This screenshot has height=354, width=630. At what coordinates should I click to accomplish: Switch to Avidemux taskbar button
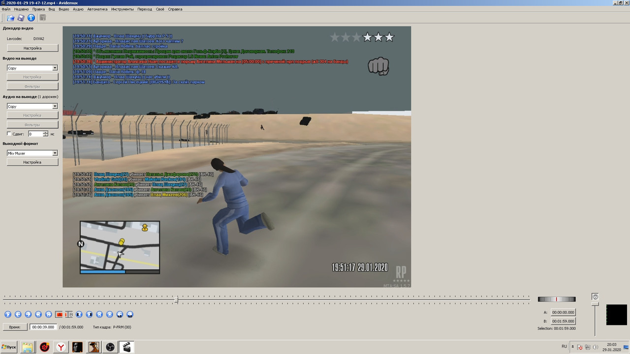pos(126,347)
